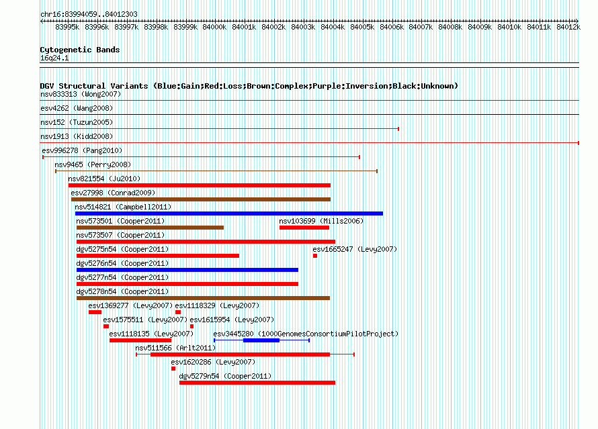598x429 pixels.
Task: Click the 84009k ruler position
Action: (480, 27)
